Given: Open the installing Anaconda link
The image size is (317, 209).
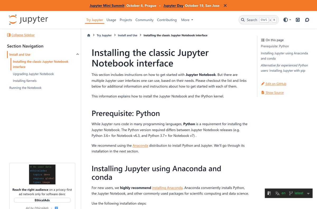Looking at the screenshot, I should 167,188.
